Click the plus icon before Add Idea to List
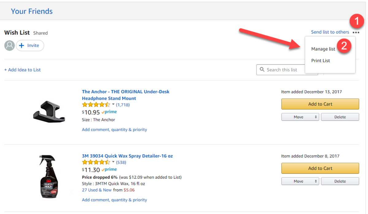The image size is (368, 214). (x=6, y=69)
